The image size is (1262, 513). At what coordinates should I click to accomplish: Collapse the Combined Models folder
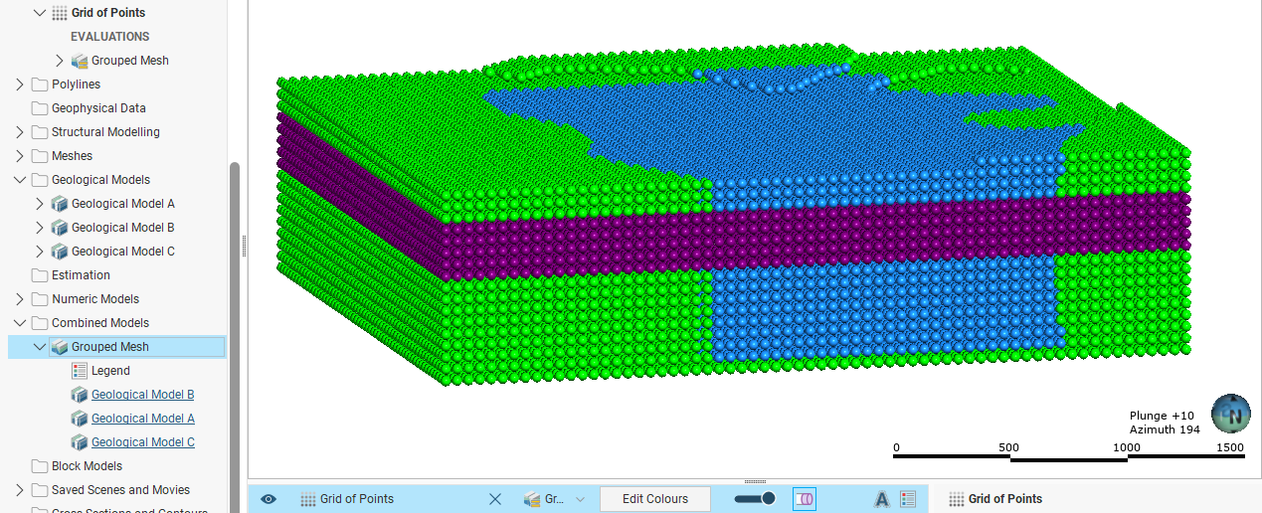20,323
